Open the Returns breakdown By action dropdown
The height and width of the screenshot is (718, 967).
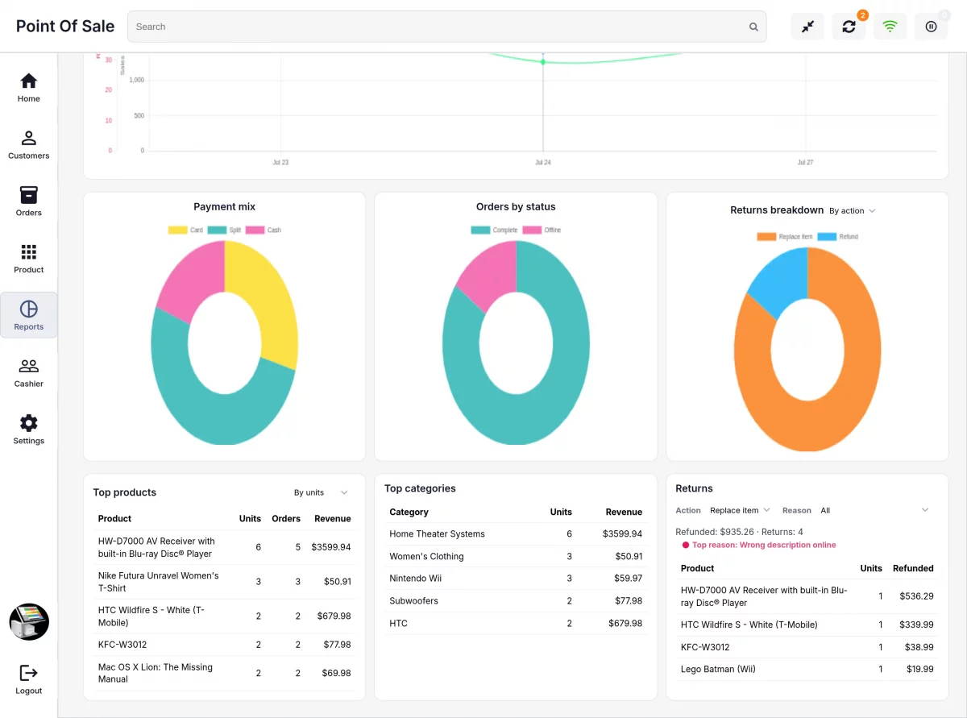click(853, 211)
